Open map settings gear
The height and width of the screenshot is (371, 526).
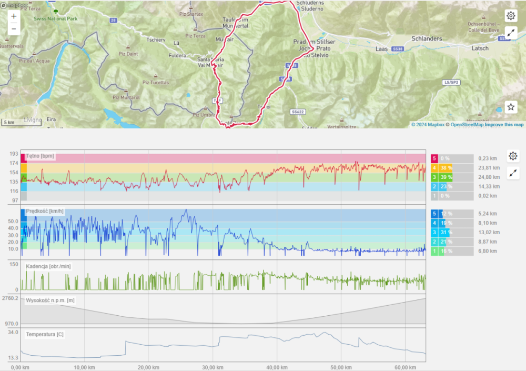point(511,16)
